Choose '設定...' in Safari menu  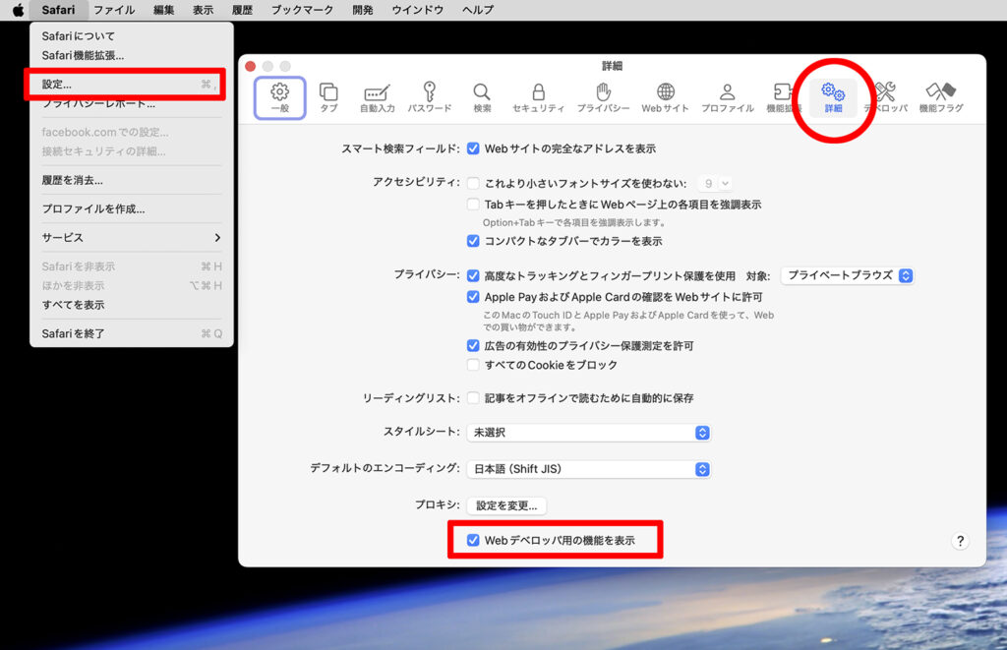pos(131,85)
